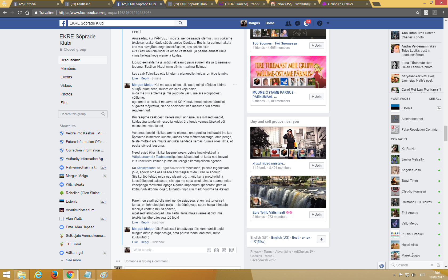Open the Keskerakond link in comment

click(146, 168)
